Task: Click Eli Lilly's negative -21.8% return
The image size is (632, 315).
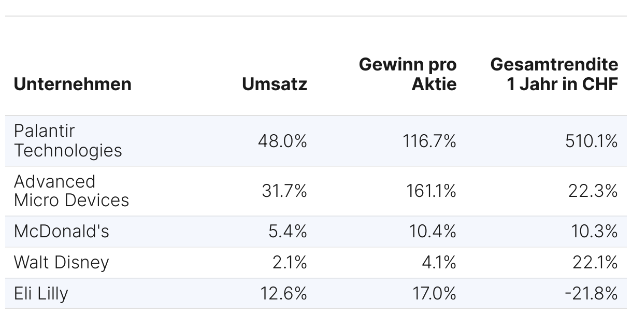Action: coord(591,294)
